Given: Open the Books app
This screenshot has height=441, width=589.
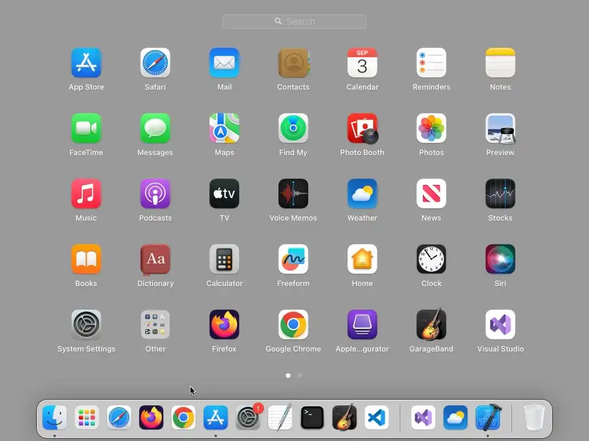Looking at the screenshot, I should (x=86, y=259).
